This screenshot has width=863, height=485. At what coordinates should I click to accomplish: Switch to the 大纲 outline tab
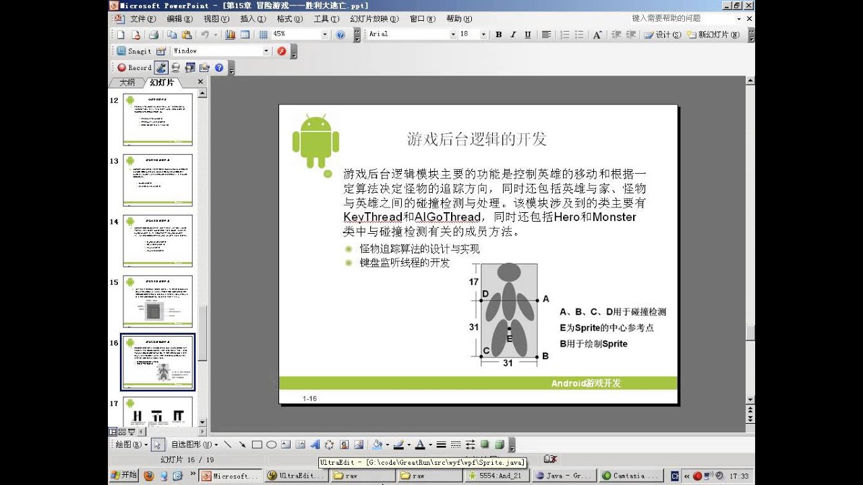tap(127, 82)
